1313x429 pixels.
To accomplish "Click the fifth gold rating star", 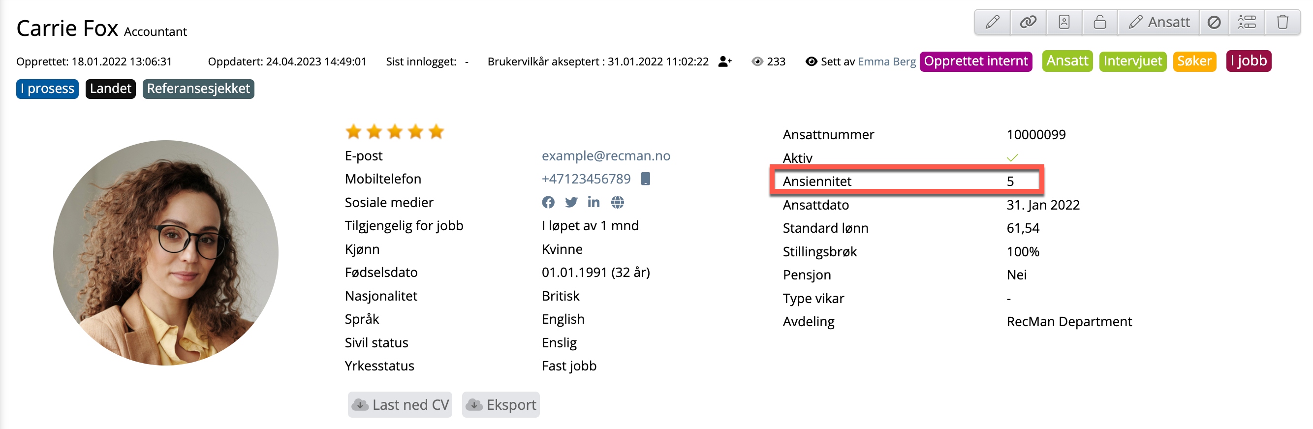I will 437,132.
